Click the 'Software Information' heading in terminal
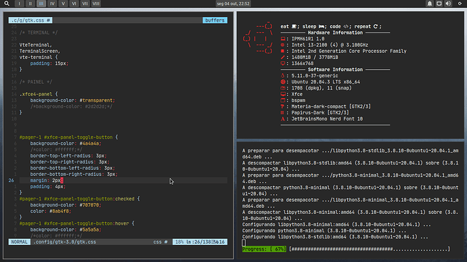467x262 pixels. [x=335, y=70]
